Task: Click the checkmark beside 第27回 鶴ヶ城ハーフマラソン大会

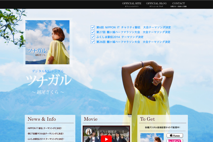Action: click(x=93, y=32)
